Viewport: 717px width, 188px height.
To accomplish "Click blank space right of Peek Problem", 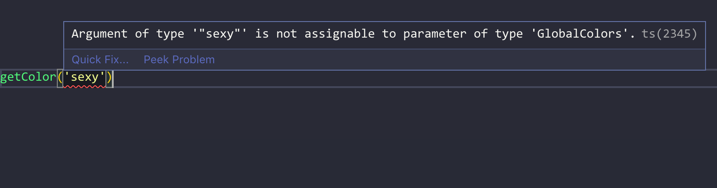I will pyautogui.click(x=458, y=60).
